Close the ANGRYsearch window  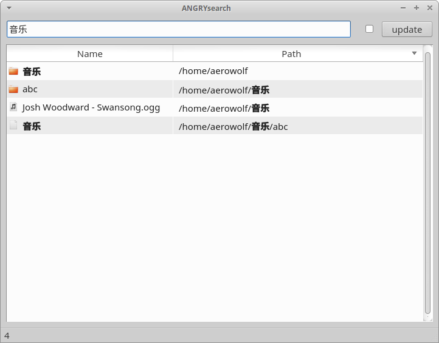(x=430, y=8)
